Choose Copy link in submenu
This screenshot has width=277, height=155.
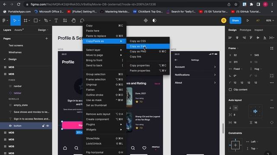[148, 57]
